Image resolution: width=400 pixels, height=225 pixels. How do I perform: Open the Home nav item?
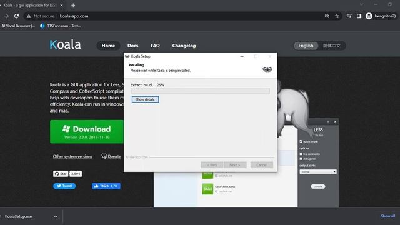click(108, 46)
